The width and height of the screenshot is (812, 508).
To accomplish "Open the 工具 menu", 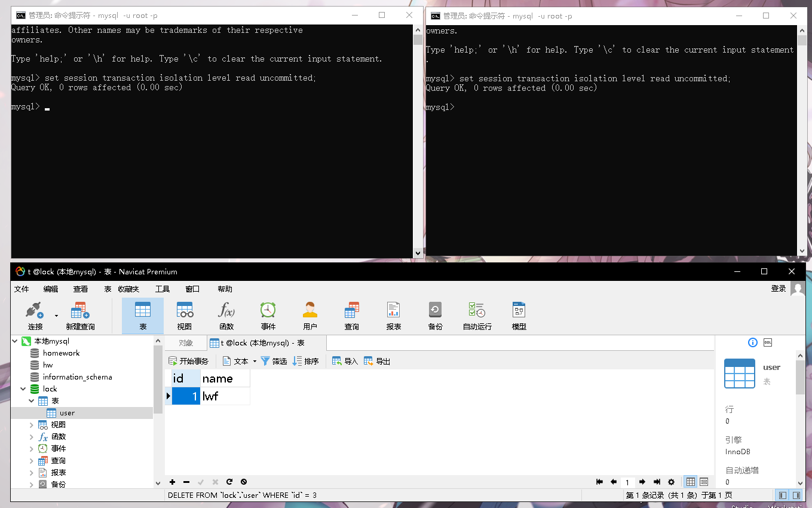I will point(163,289).
